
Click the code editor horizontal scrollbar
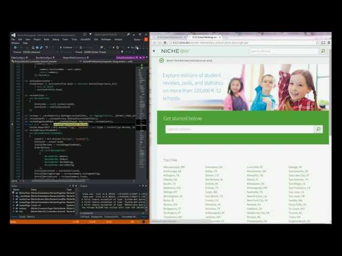coord(58,181)
